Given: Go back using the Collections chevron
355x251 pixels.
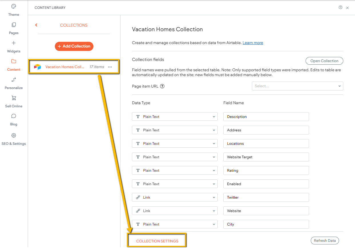Looking at the screenshot, I should [x=36, y=25].
